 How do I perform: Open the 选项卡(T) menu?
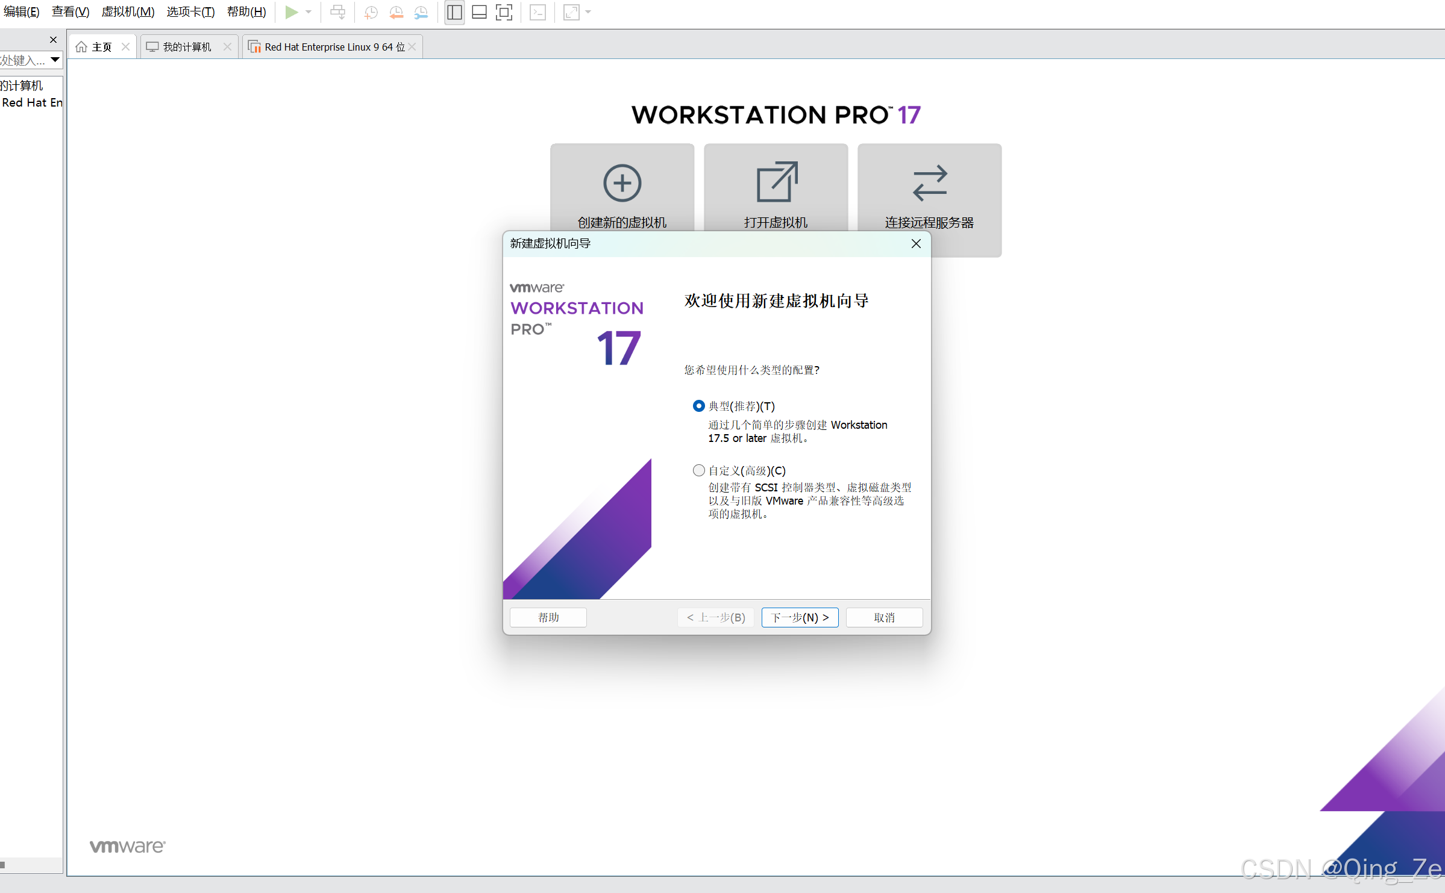[190, 12]
